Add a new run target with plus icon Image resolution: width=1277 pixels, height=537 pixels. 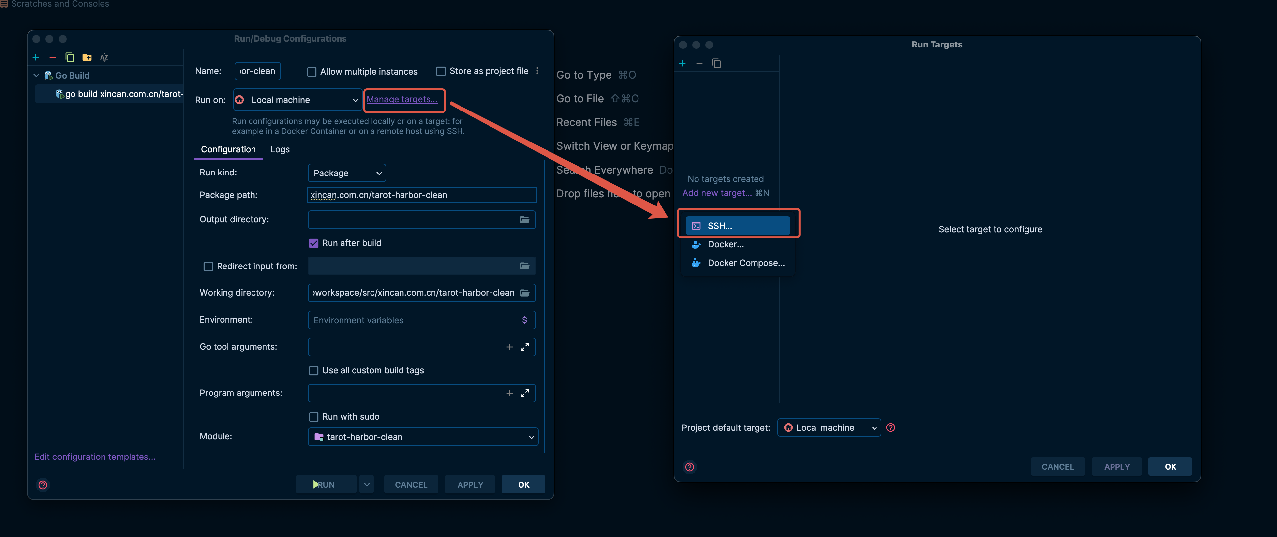coord(682,63)
